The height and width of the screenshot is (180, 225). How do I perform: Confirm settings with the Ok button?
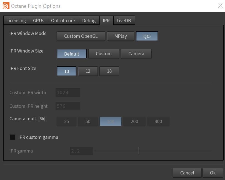[x=212, y=173]
